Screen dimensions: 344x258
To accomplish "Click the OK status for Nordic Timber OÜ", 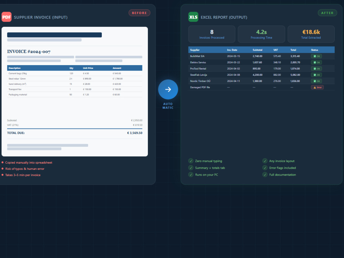I will tap(316, 81).
